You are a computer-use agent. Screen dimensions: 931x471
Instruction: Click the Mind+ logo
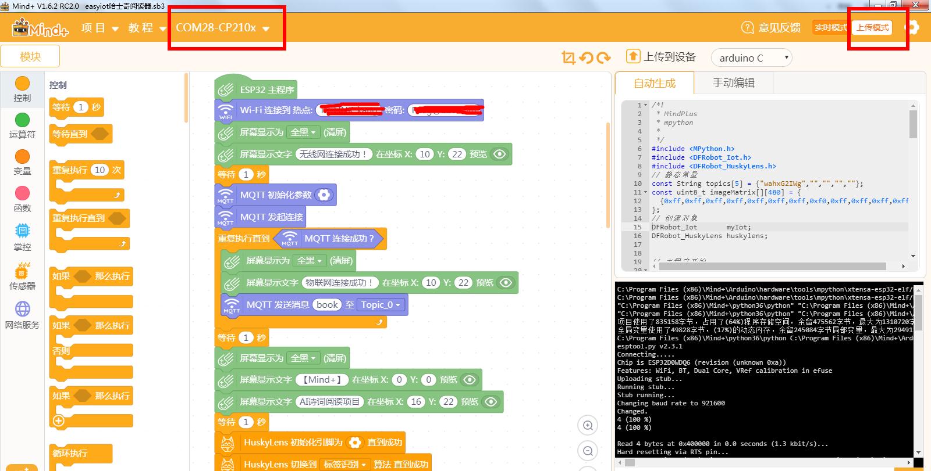point(40,27)
